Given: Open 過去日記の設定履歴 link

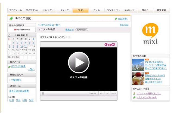Looking at the screenshot, I should tap(19, 91).
